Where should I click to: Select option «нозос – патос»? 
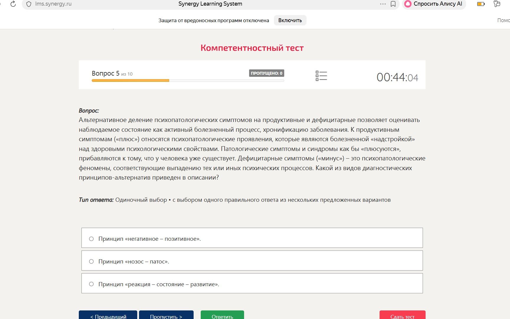coord(252,261)
